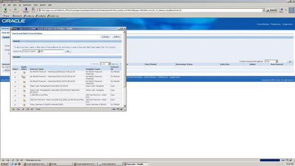Image resolution: width=295 pixels, height=166 pixels.
Task: Switch to Oracle Applications Home taskbar item
Action: point(35,164)
